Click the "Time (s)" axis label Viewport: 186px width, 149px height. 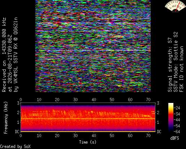click(88, 142)
